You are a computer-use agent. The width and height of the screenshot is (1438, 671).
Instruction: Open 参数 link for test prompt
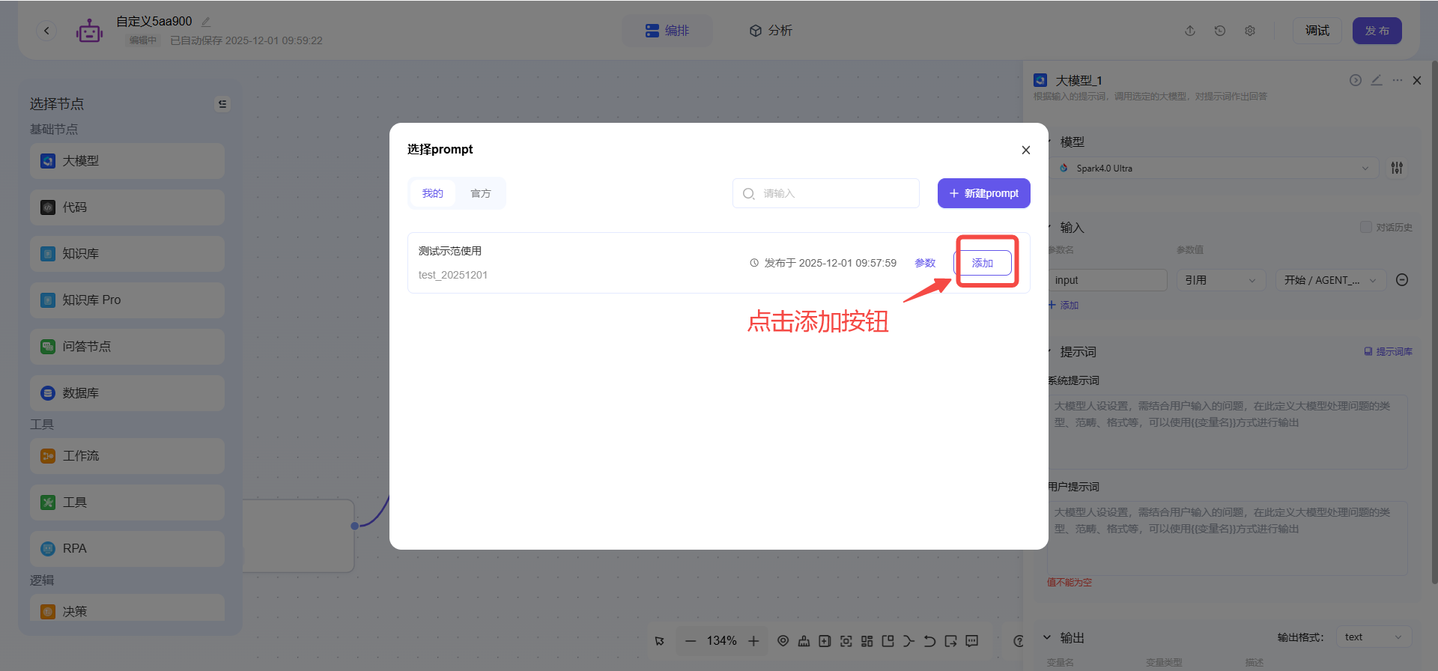925,263
